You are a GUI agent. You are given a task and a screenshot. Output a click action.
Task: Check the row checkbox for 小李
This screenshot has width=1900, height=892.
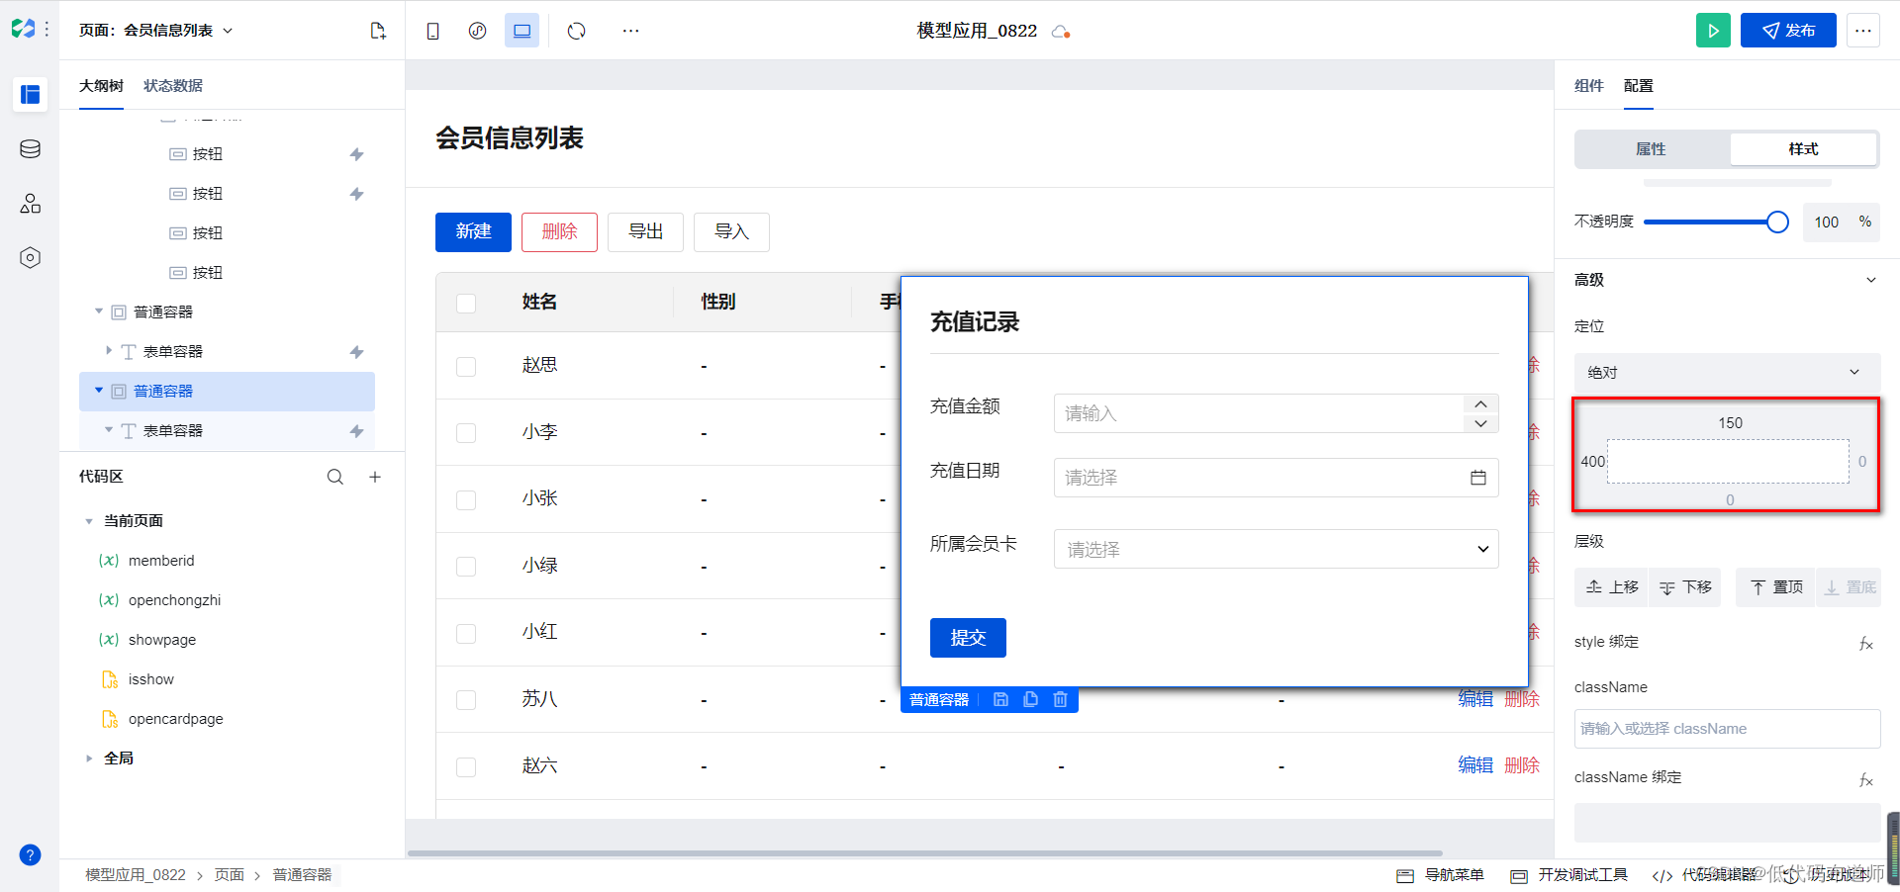(x=466, y=433)
